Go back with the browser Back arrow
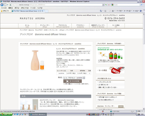Screen dimensions: 145x116 [x=2, y=5]
